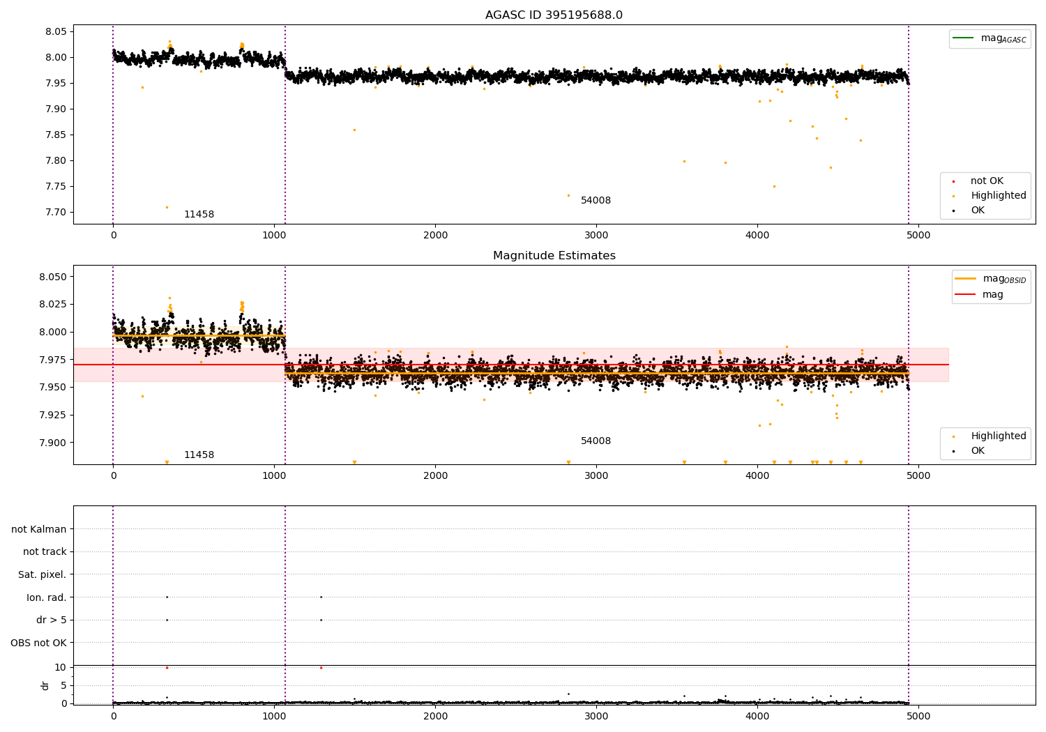1046x732 pixels.
Task: Click the 7.85 y-tick in top panel
Action: click(56, 135)
